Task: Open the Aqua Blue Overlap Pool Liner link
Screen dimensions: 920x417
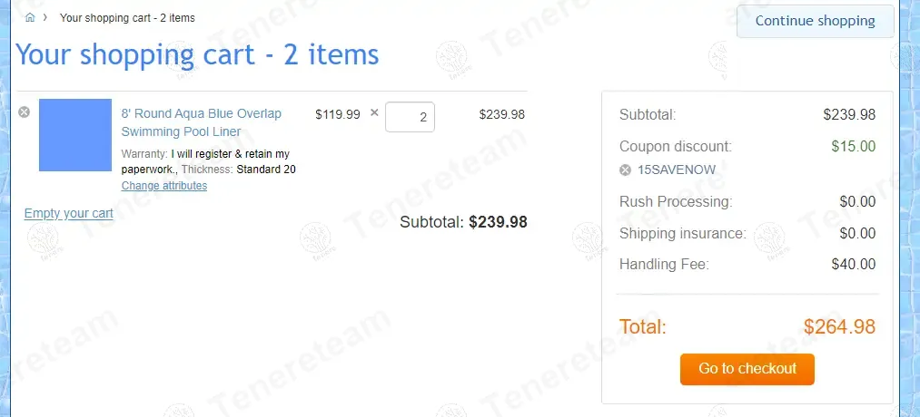Action: tap(201, 122)
